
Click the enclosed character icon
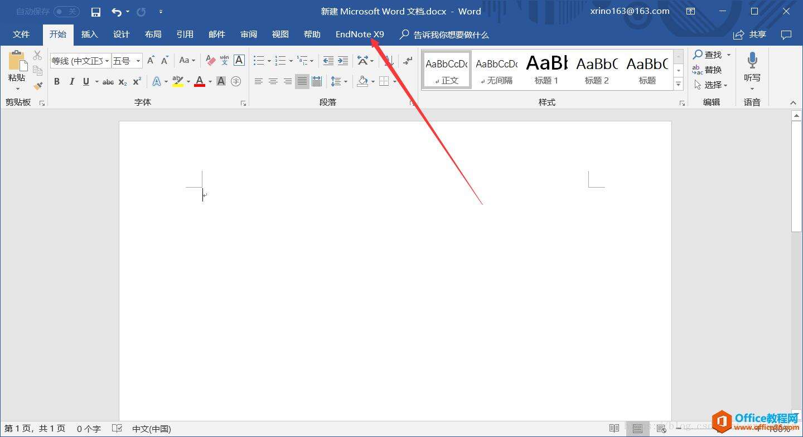click(236, 82)
